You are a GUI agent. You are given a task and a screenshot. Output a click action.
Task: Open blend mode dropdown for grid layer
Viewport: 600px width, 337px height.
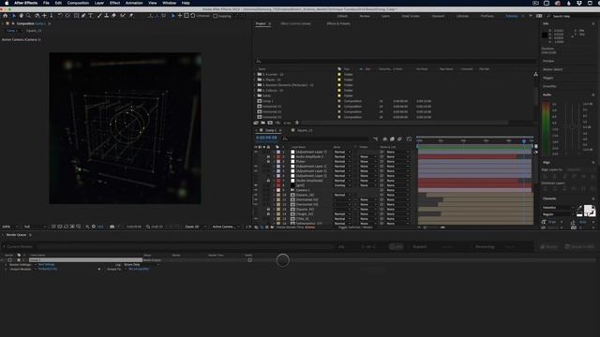click(x=342, y=185)
